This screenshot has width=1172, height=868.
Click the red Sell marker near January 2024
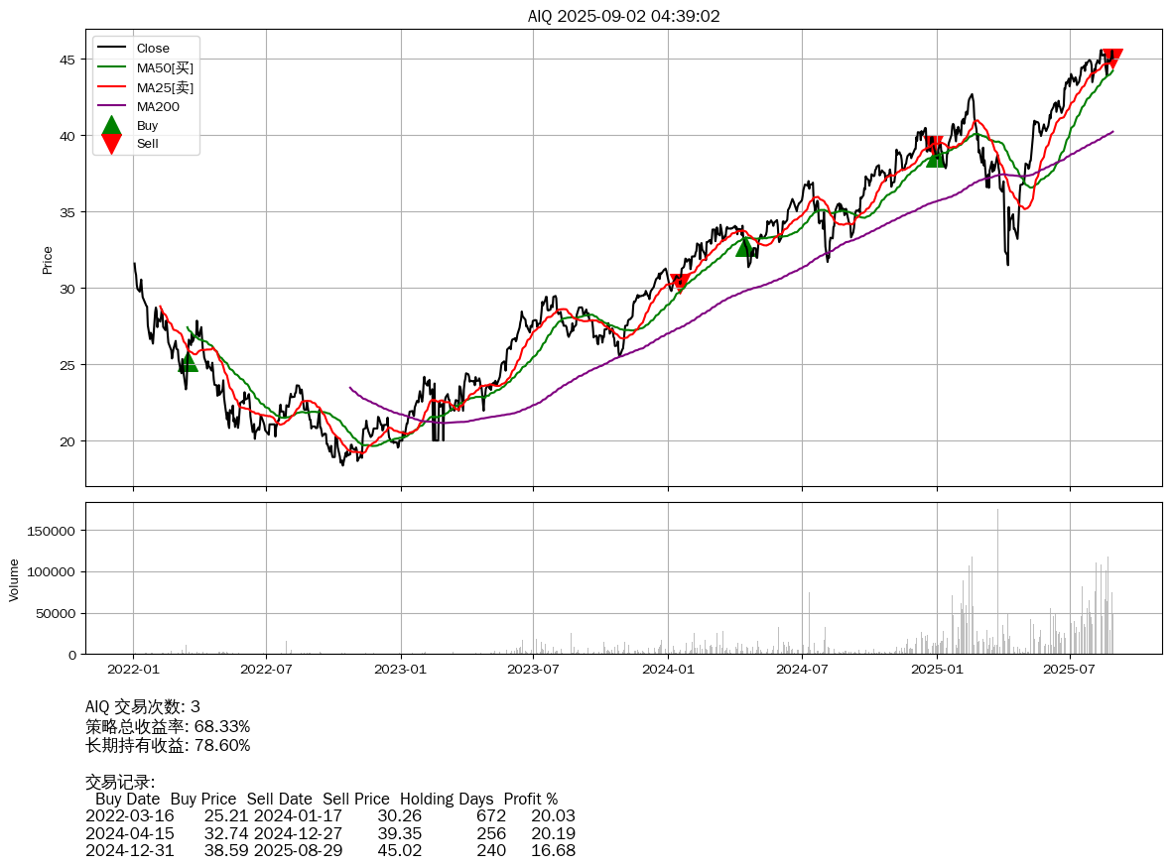(679, 282)
